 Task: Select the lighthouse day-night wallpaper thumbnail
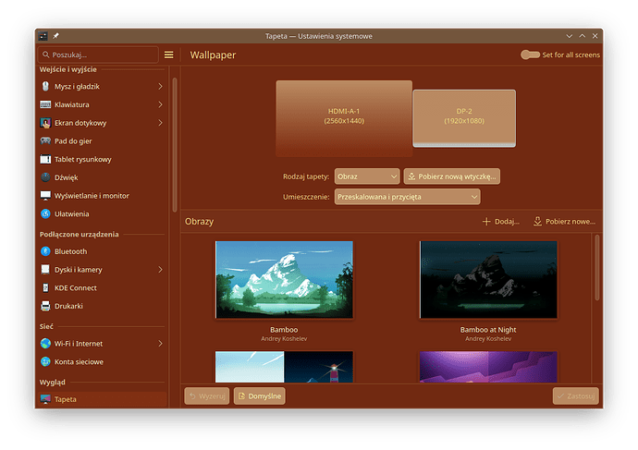click(x=284, y=367)
